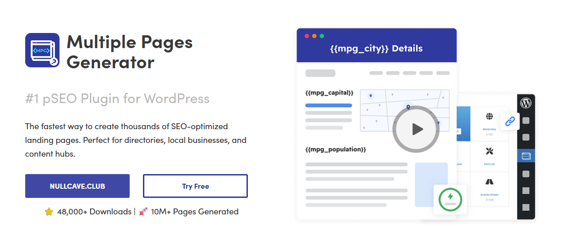Click the highlighted blue sidebar window icon
575x246 pixels.
click(526, 156)
